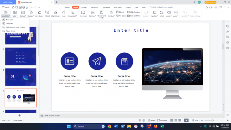
Task: Switch to the Transitions tab
Action: pyautogui.click(x=94, y=7)
